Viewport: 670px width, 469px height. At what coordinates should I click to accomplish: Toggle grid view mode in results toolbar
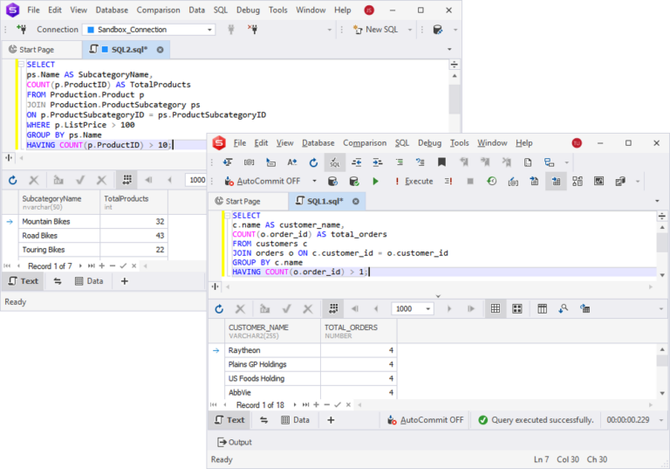pos(496,308)
